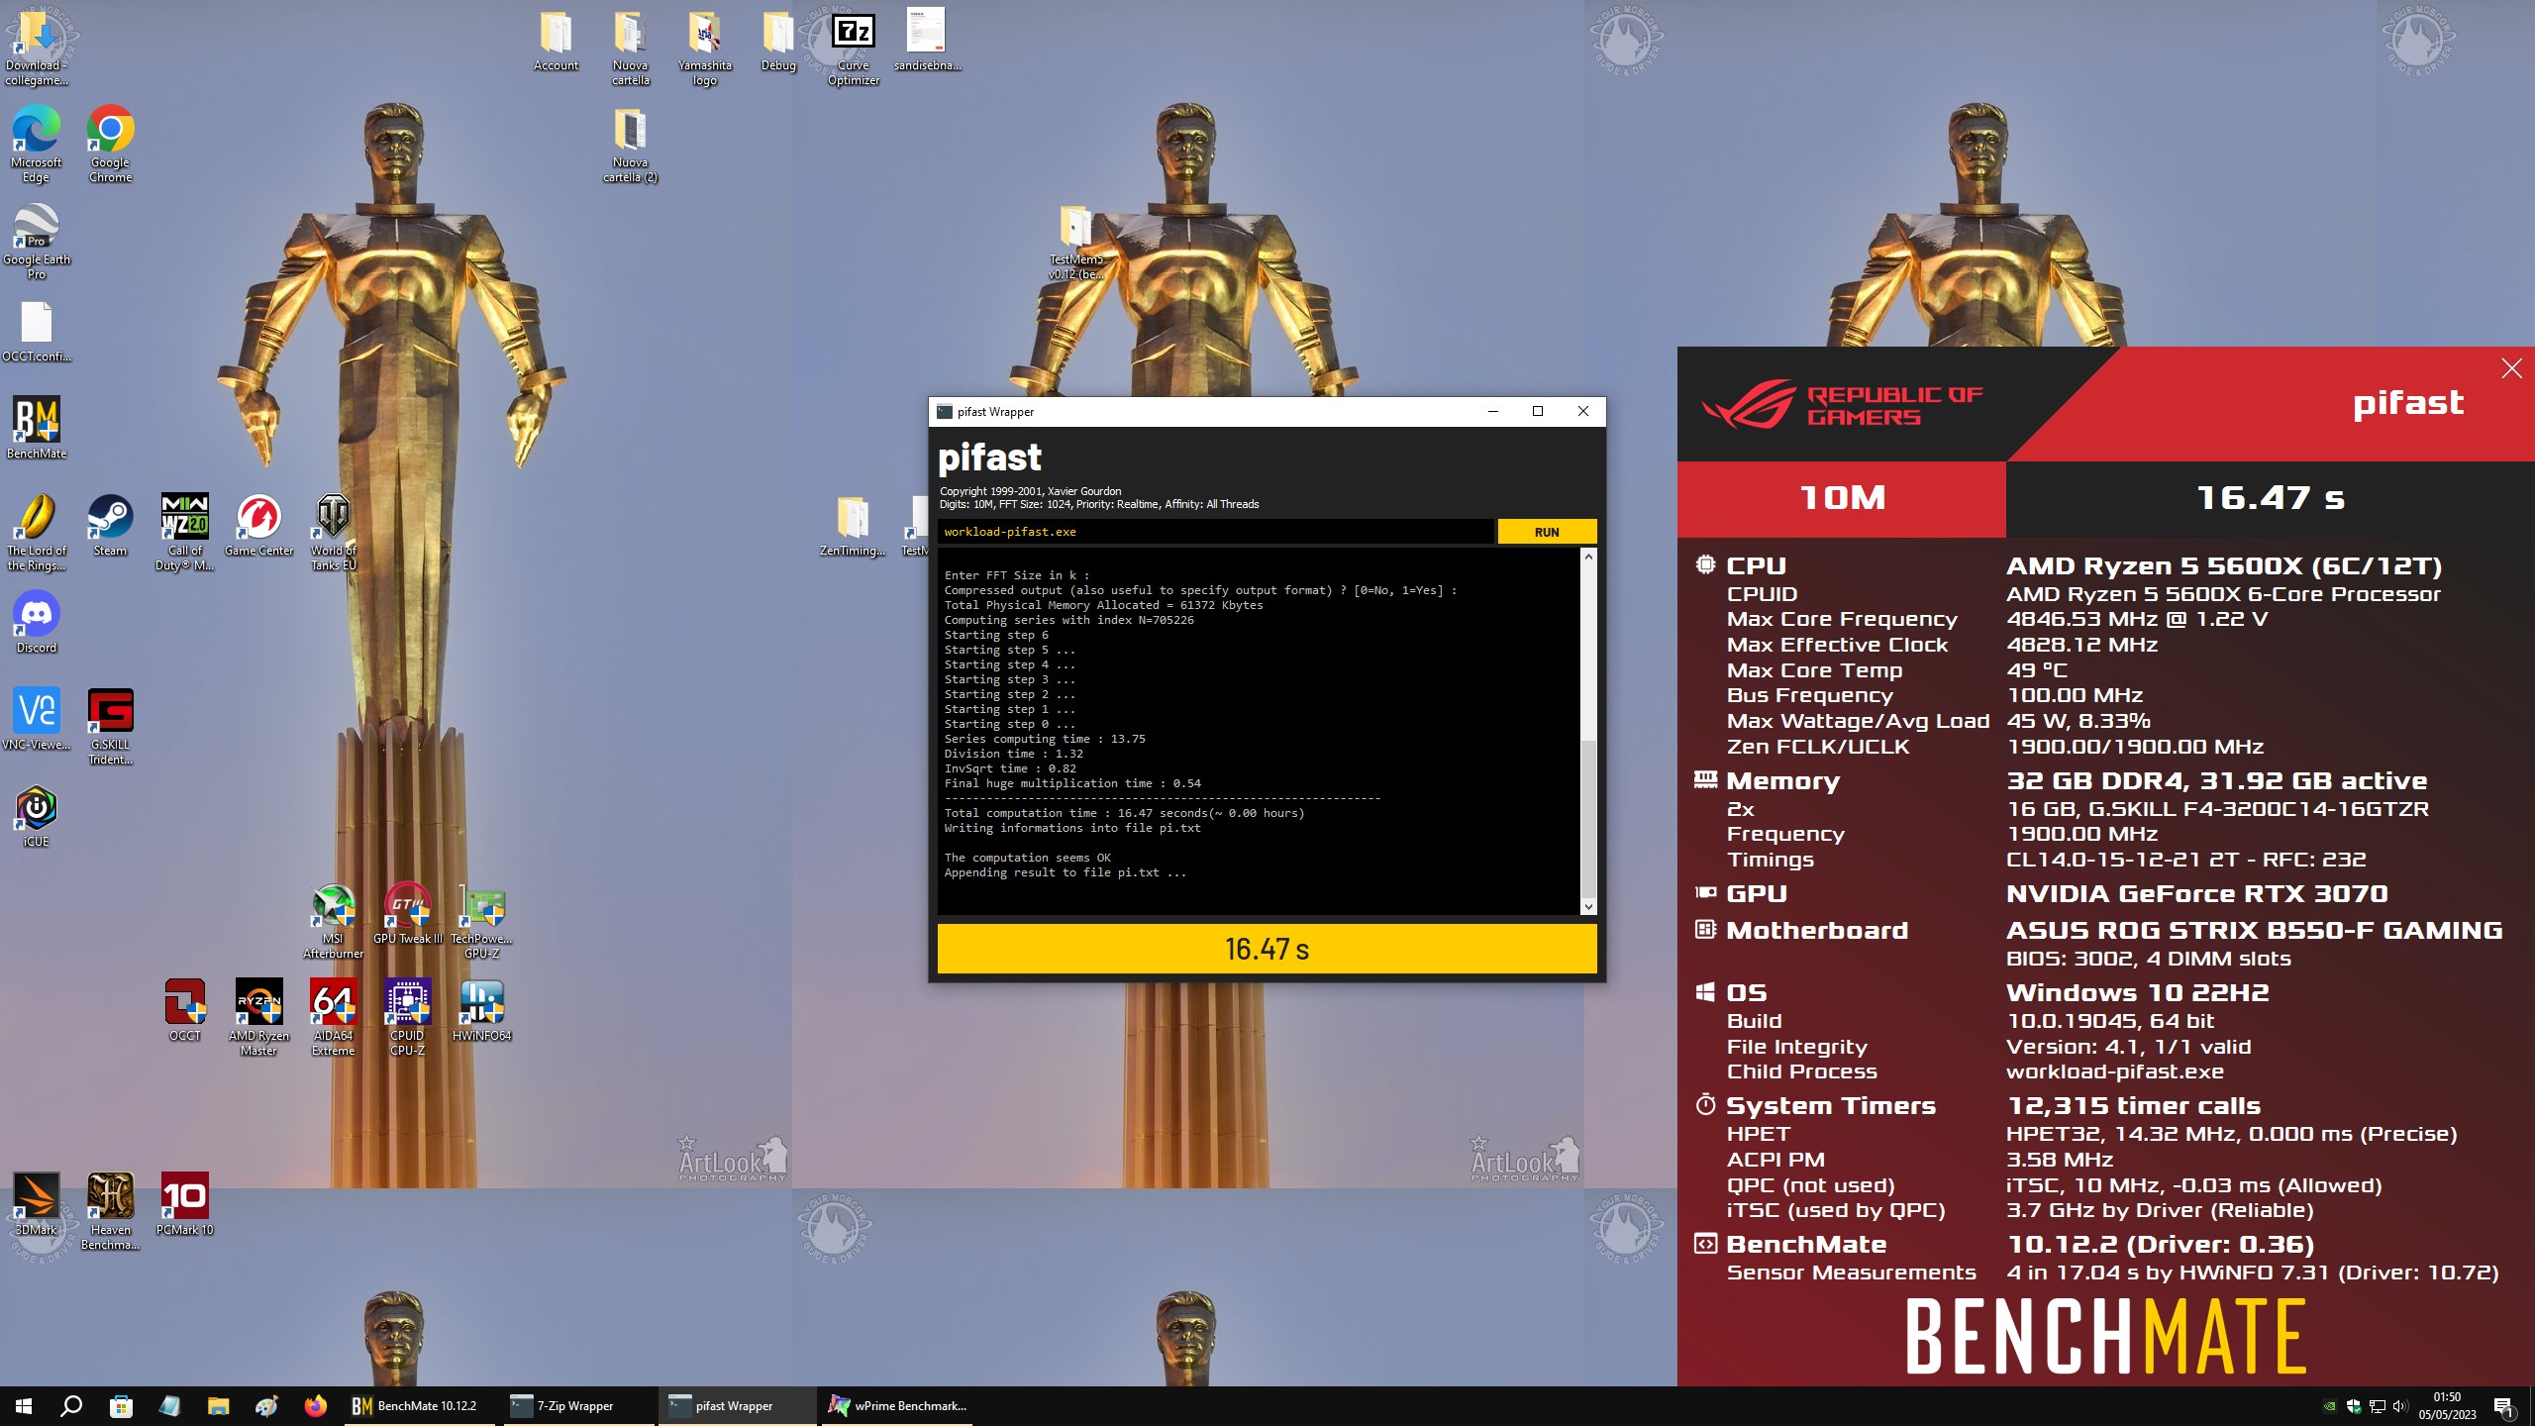Click the ASUS ROG STRIX B550-F GAMING text
Image resolution: width=2535 pixels, height=1426 pixels.
pos(2254,930)
